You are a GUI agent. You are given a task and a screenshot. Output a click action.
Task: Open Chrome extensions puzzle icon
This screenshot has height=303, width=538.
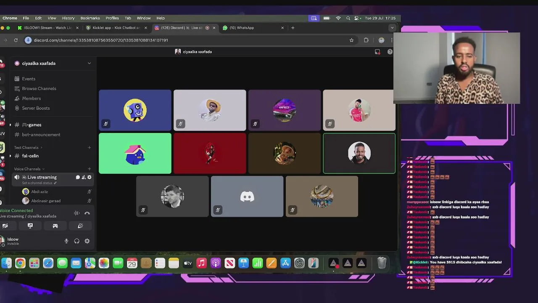(366, 40)
